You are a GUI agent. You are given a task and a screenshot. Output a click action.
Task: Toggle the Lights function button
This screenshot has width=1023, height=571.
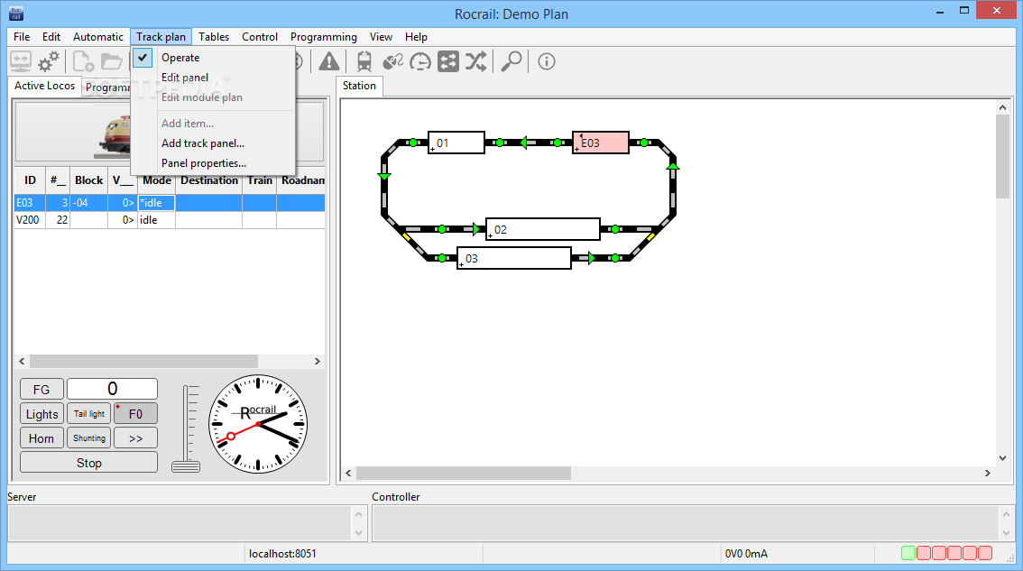click(41, 414)
